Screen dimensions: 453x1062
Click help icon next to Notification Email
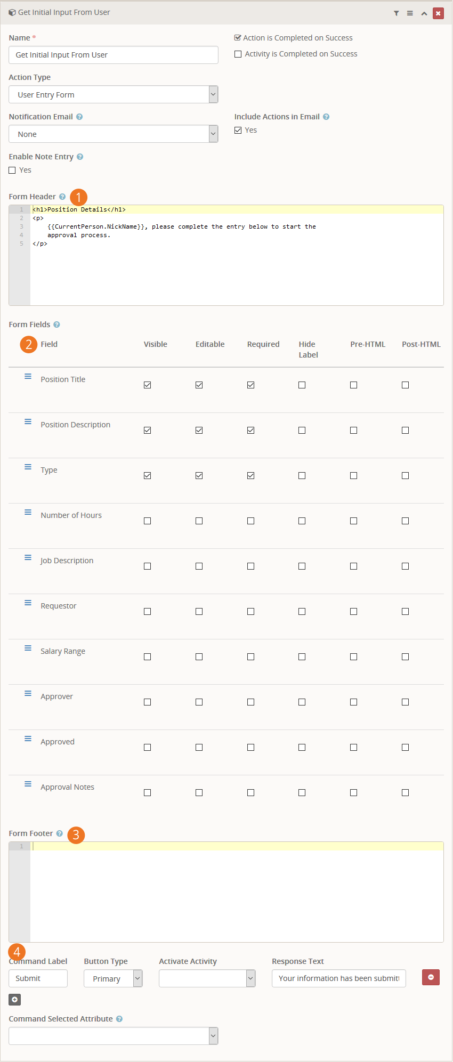[79, 117]
